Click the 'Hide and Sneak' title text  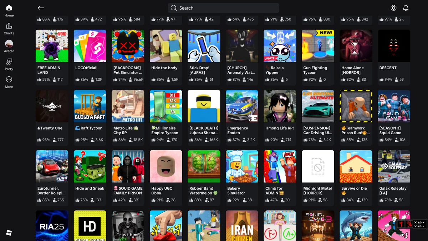point(90,189)
